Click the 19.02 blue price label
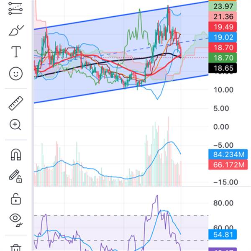Screen dimensions: 251x251 223,37
